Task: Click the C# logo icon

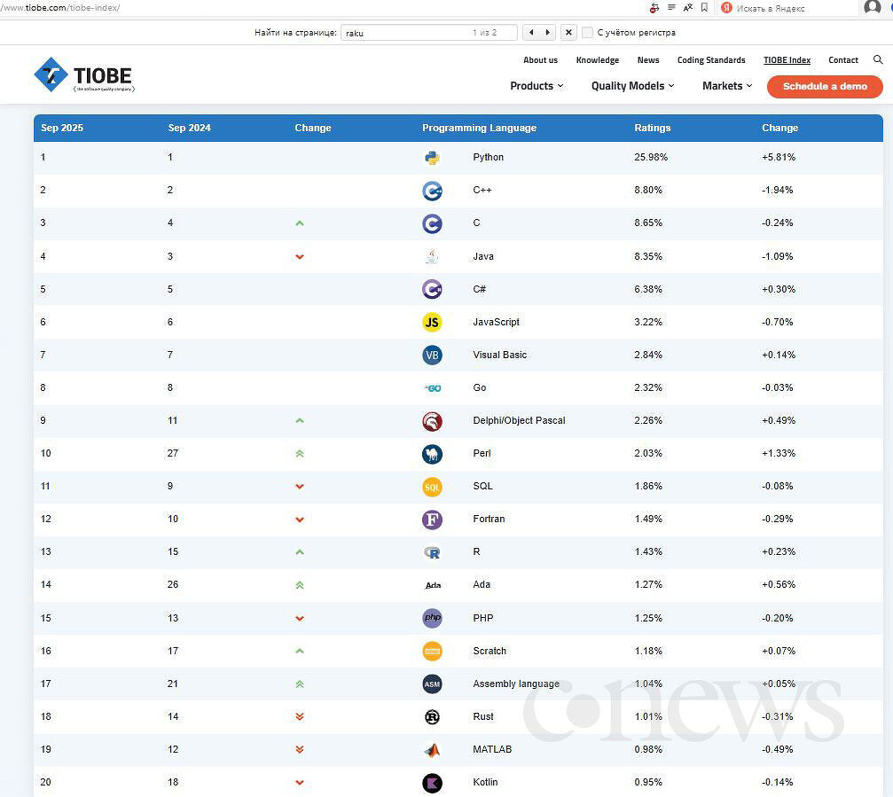Action: [432, 289]
